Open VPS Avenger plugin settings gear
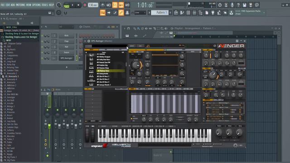 click(89, 41)
